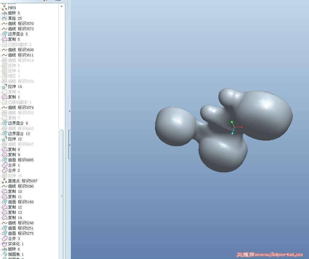Select suppressed feature 曲线 标识3724
The width and height of the screenshot is (309, 259).
(21, 81)
